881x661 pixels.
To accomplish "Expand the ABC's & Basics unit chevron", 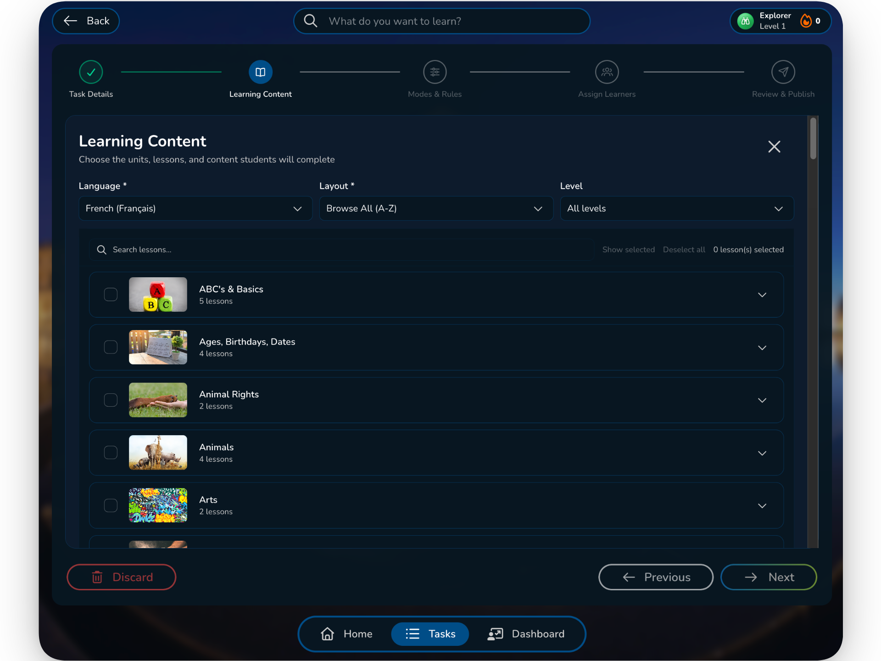I will pos(762,295).
